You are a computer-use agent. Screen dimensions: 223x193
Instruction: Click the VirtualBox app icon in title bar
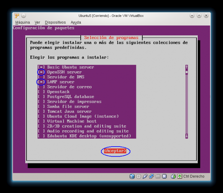[x=17, y=16]
